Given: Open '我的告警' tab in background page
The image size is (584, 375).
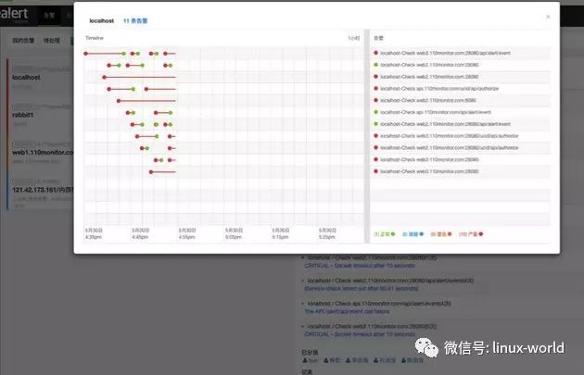Looking at the screenshot, I should click(23, 40).
